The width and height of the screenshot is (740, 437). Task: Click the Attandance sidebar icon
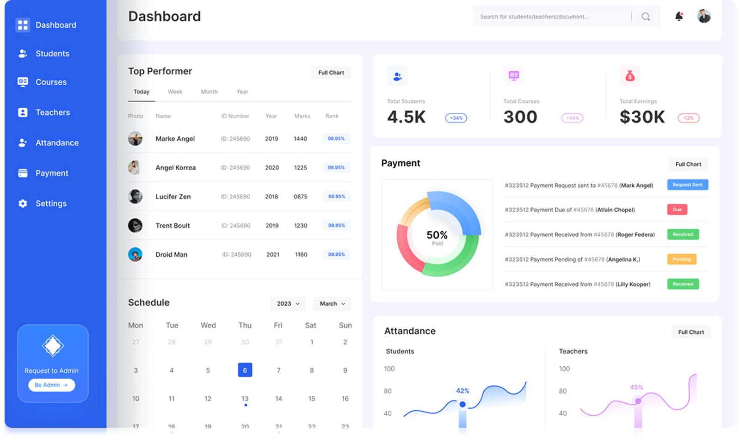(x=23, y=143)
